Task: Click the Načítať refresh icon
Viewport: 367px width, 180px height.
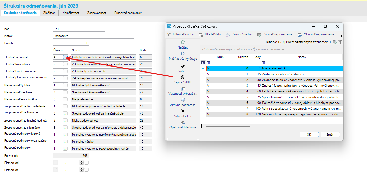Action: [x=183, y=42]
